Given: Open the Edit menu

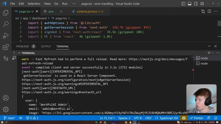Looking at the screenshot, I should 21,4.
